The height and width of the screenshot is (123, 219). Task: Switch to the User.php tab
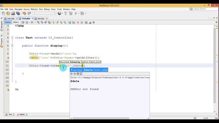11,18
